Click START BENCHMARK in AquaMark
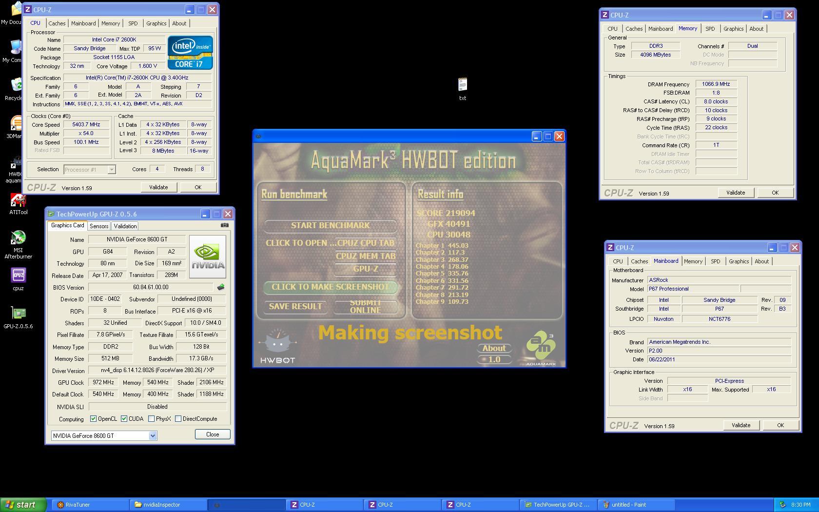The image size is (819, 512). pos(330,225)
